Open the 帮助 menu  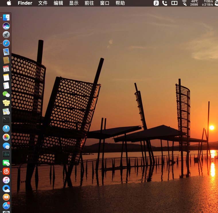(120, 3)
